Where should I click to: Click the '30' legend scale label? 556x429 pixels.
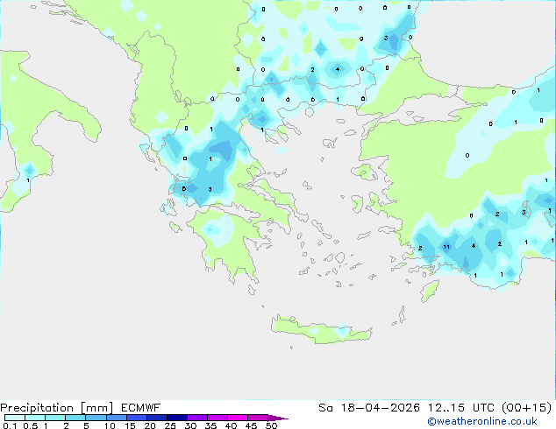tap(190, 425)
